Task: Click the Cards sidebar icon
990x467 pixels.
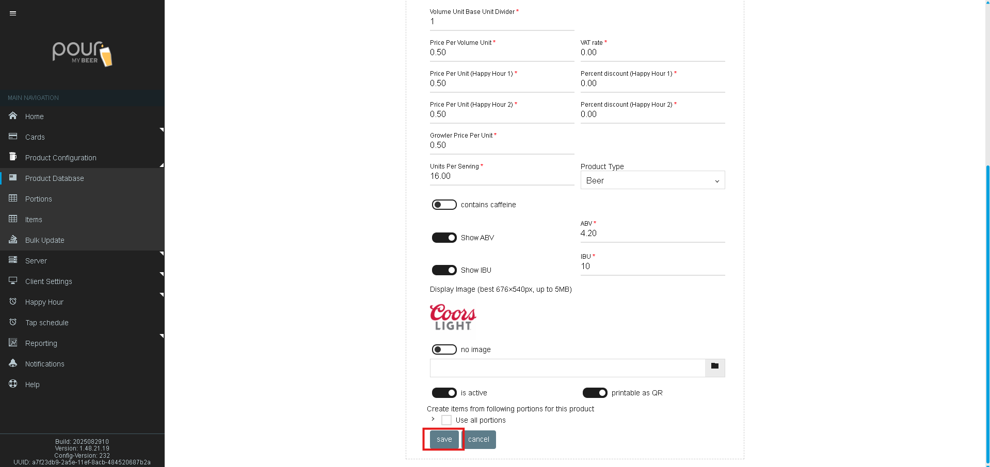Action: pyautogui.click(x=13, y=137)
